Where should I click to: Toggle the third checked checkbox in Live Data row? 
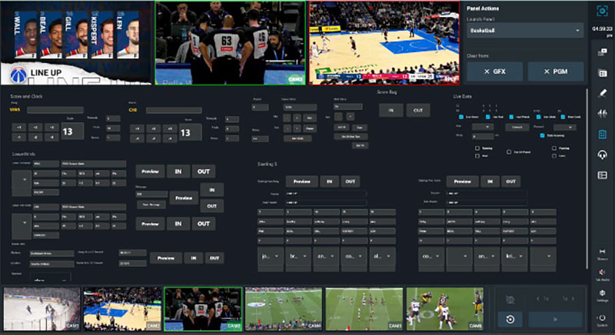(x=511, y=117)
